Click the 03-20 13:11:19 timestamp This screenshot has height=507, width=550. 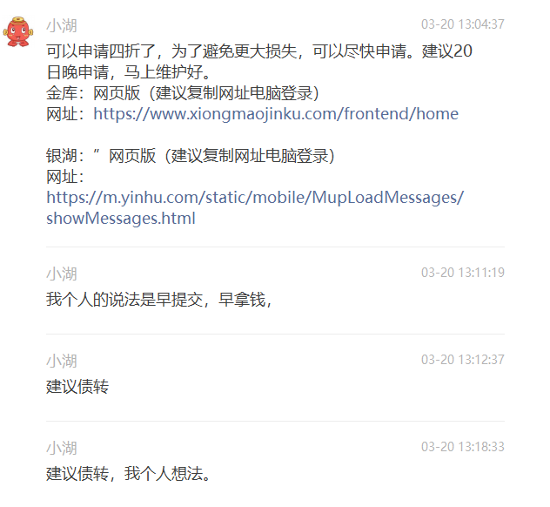(x=463, y=273)
